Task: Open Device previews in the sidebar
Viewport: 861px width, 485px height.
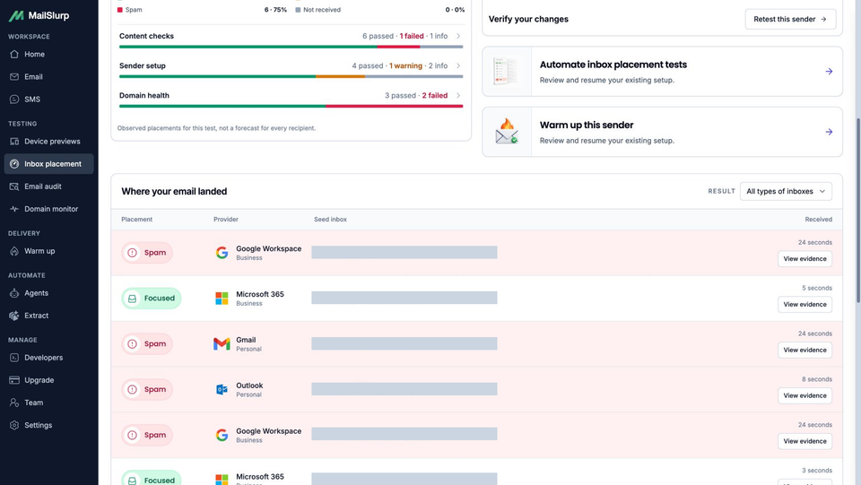Action: click(x=48, y=142)
